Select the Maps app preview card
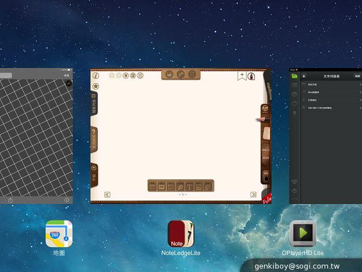The image size is (362, 272). point(36,136)
